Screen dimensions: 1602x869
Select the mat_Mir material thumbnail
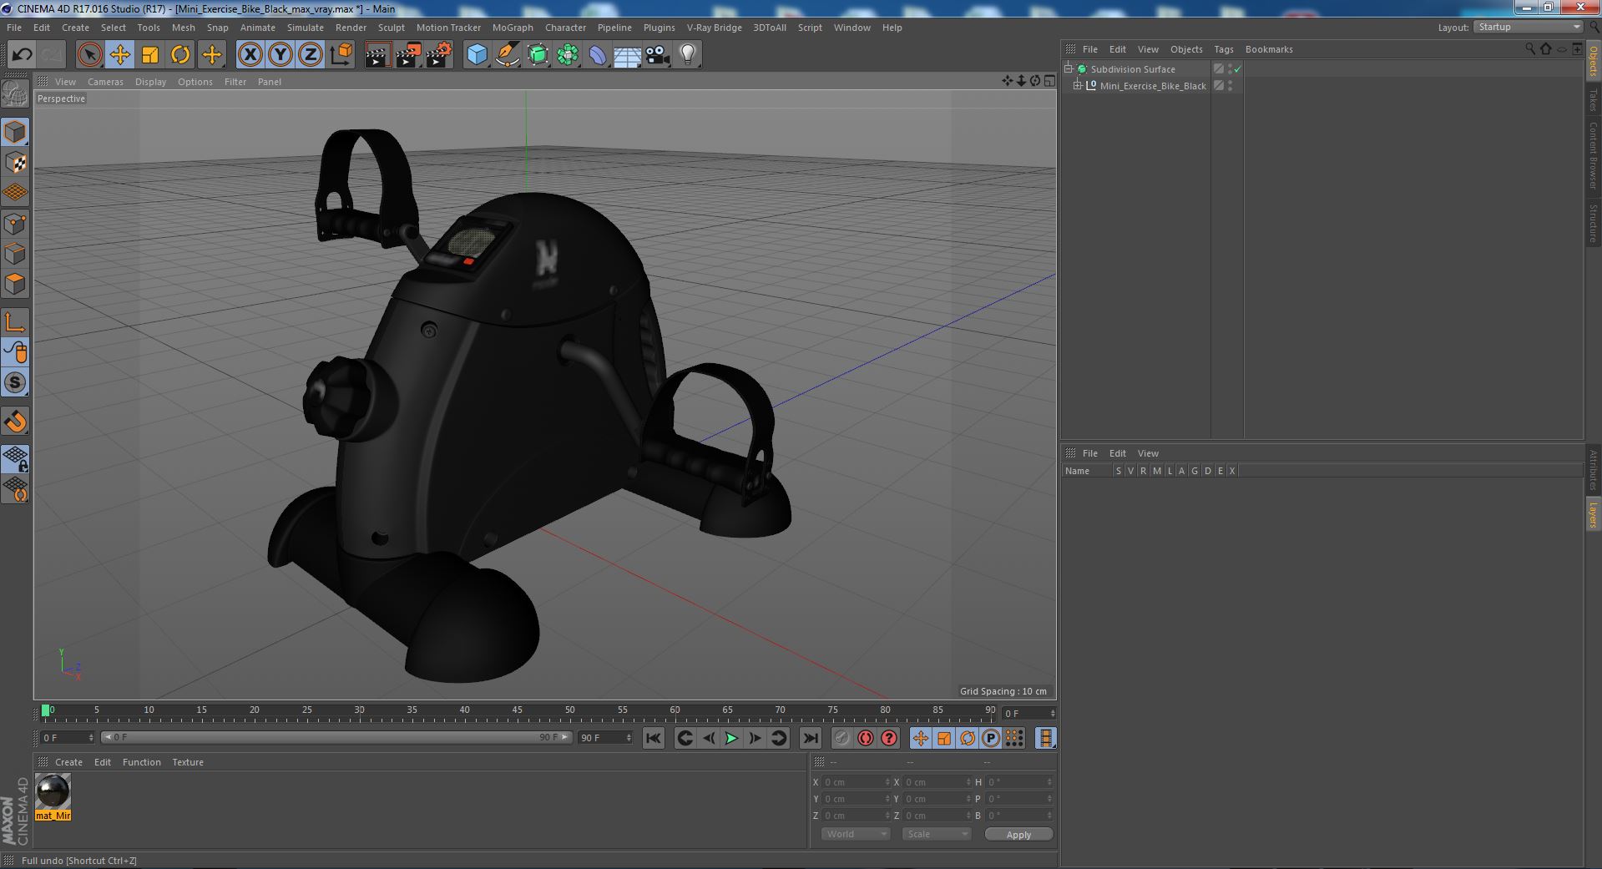pyautogui.click(x=53, y=791)
